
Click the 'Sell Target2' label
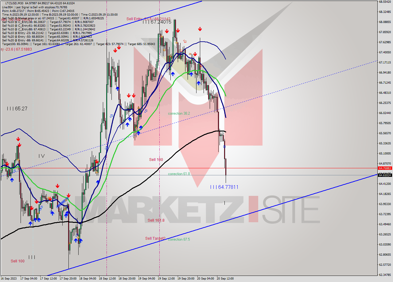155,238
